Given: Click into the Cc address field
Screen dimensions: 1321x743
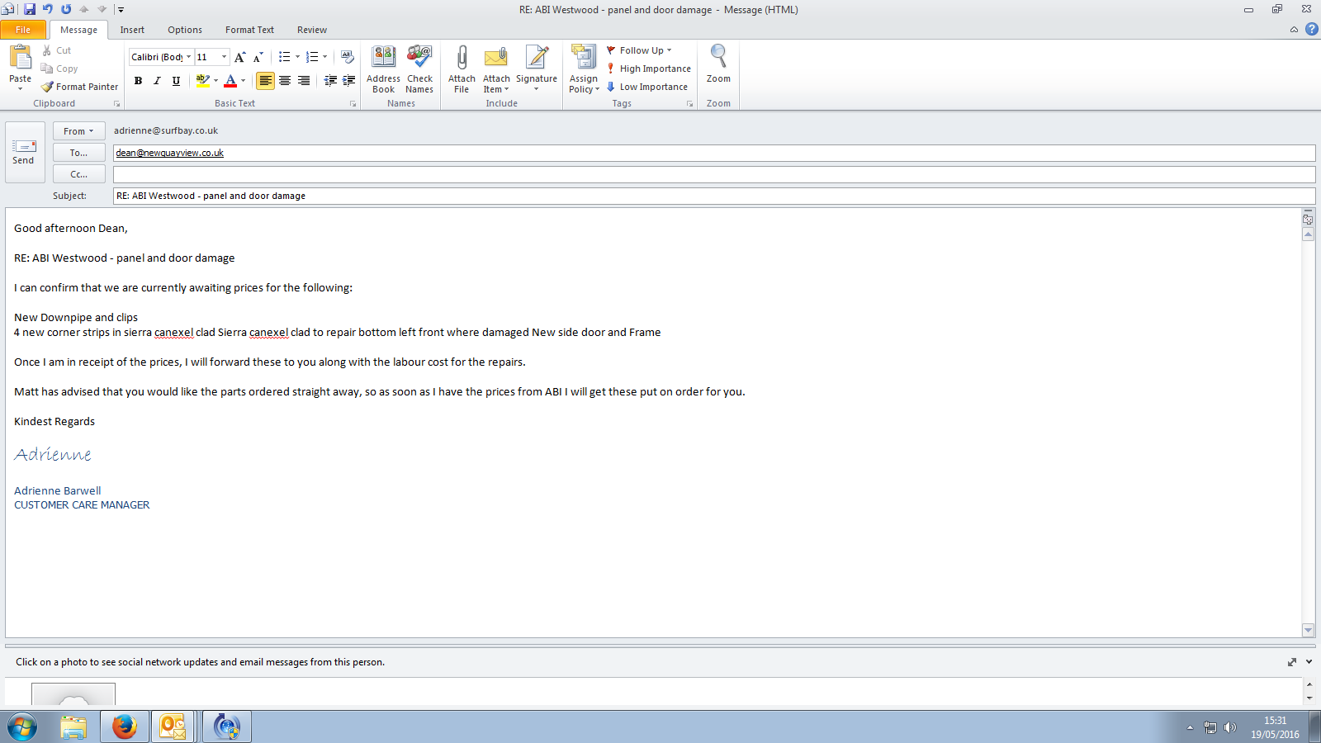Looking at the screenshot, I should click(714, 174).
